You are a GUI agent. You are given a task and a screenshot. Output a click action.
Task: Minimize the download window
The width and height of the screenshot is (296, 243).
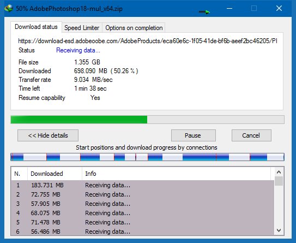[229, 8]
